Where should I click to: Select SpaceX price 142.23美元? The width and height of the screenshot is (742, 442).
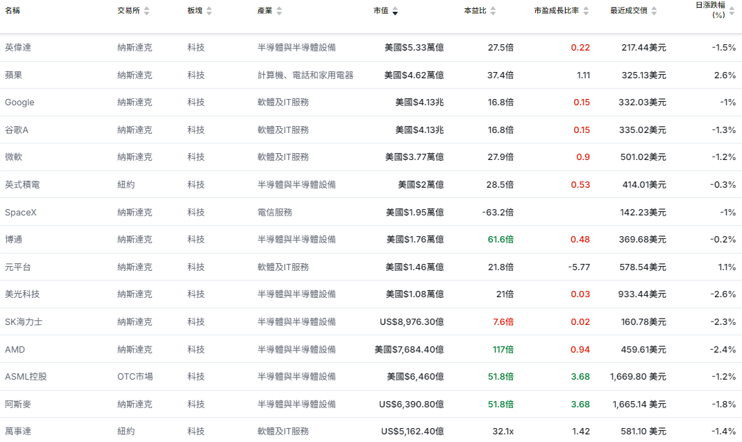[x=643, y=213]
